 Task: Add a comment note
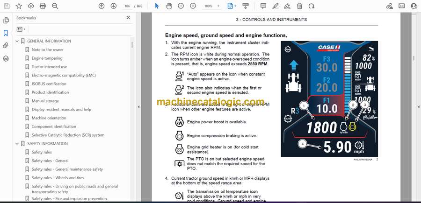click(x=263, y=6)
